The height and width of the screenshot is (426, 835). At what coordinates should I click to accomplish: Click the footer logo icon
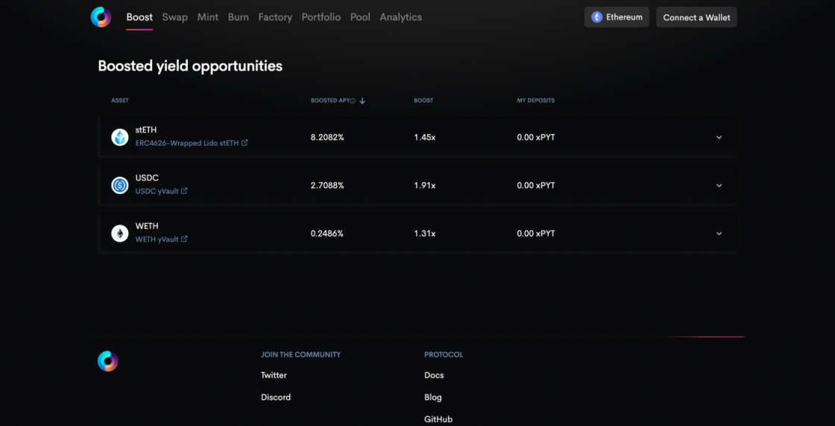tap(107, 361)
